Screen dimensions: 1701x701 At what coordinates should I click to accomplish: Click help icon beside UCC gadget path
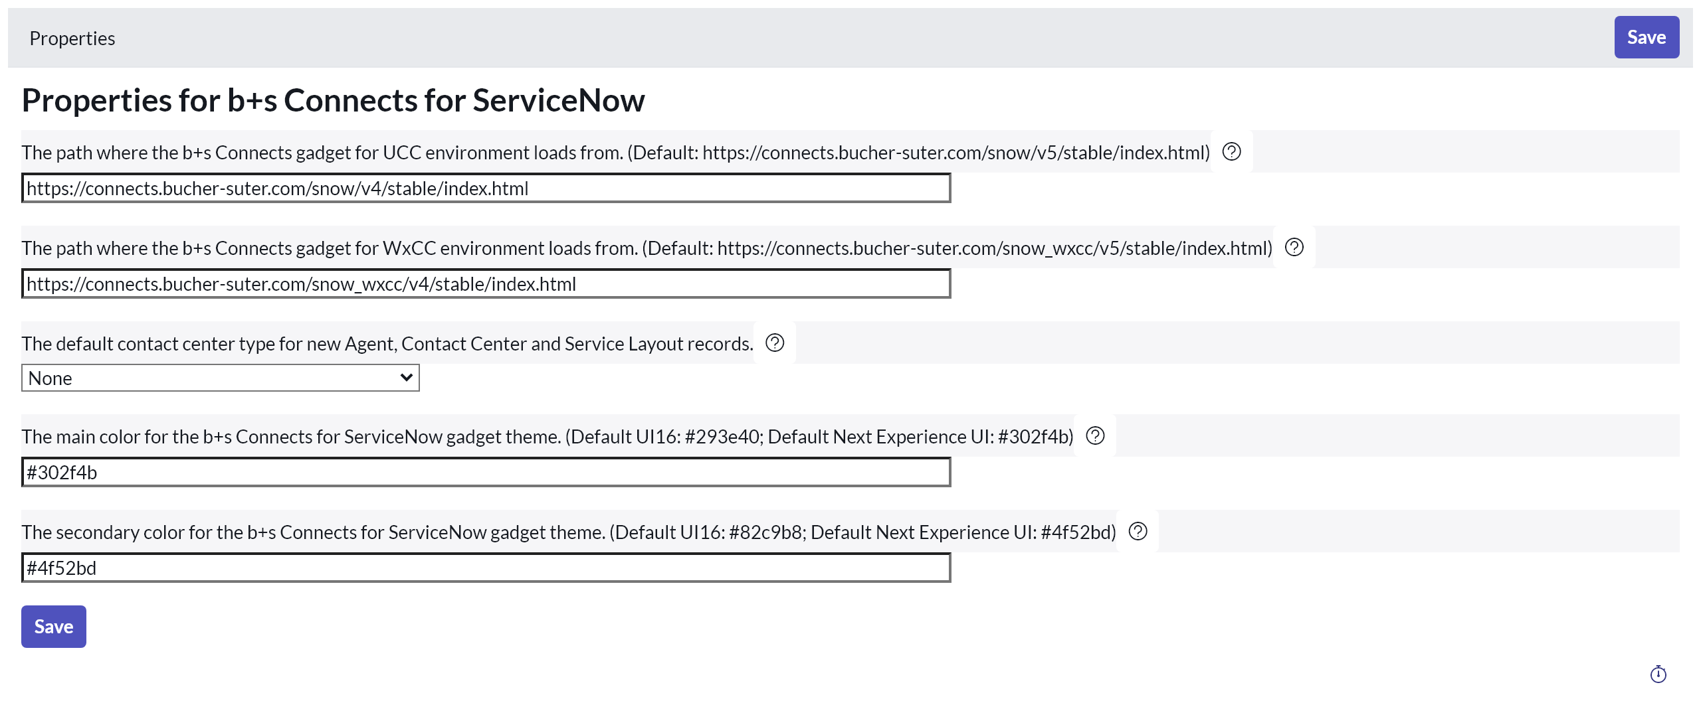click(x=1231, y=152)
